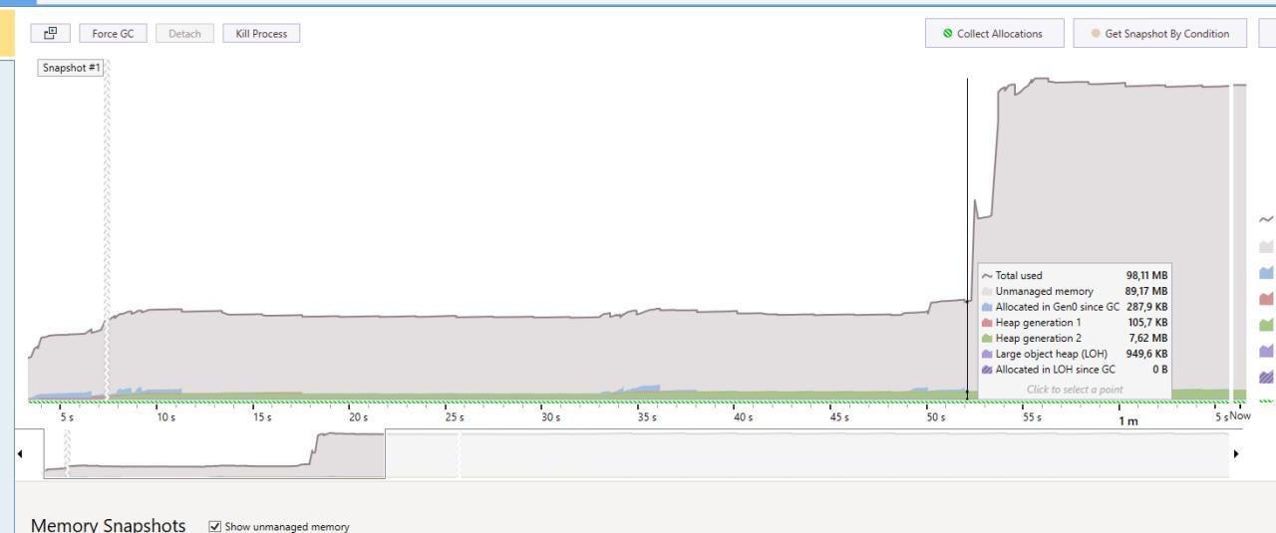Viewport: 1276px width, 533px height.
Task: Click the 'Large object heap (LOH)' label in the tooltip
Action: point(1052,354)
